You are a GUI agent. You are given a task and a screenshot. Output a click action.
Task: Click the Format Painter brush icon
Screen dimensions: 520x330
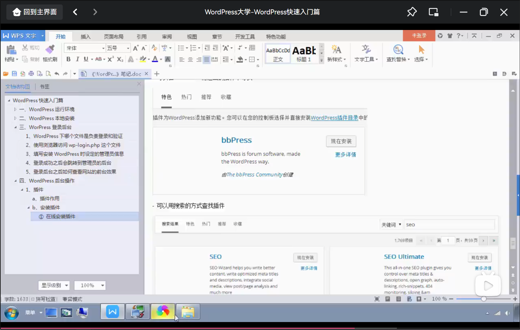[x=50, y=49]
